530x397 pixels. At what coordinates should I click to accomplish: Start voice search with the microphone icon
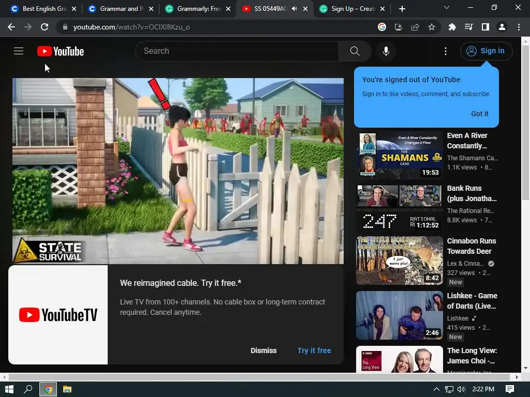[x=386, y=51]
